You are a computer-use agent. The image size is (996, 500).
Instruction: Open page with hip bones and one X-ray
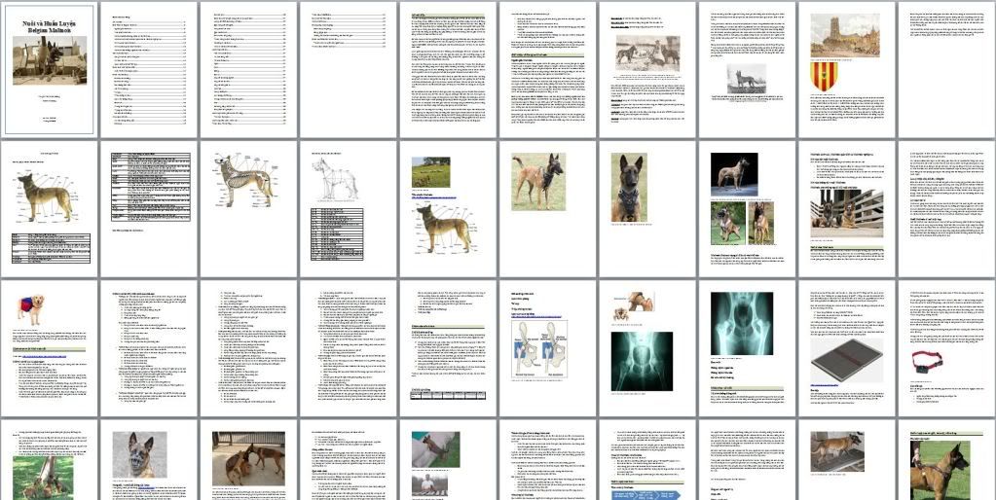(x=647, y=347)
